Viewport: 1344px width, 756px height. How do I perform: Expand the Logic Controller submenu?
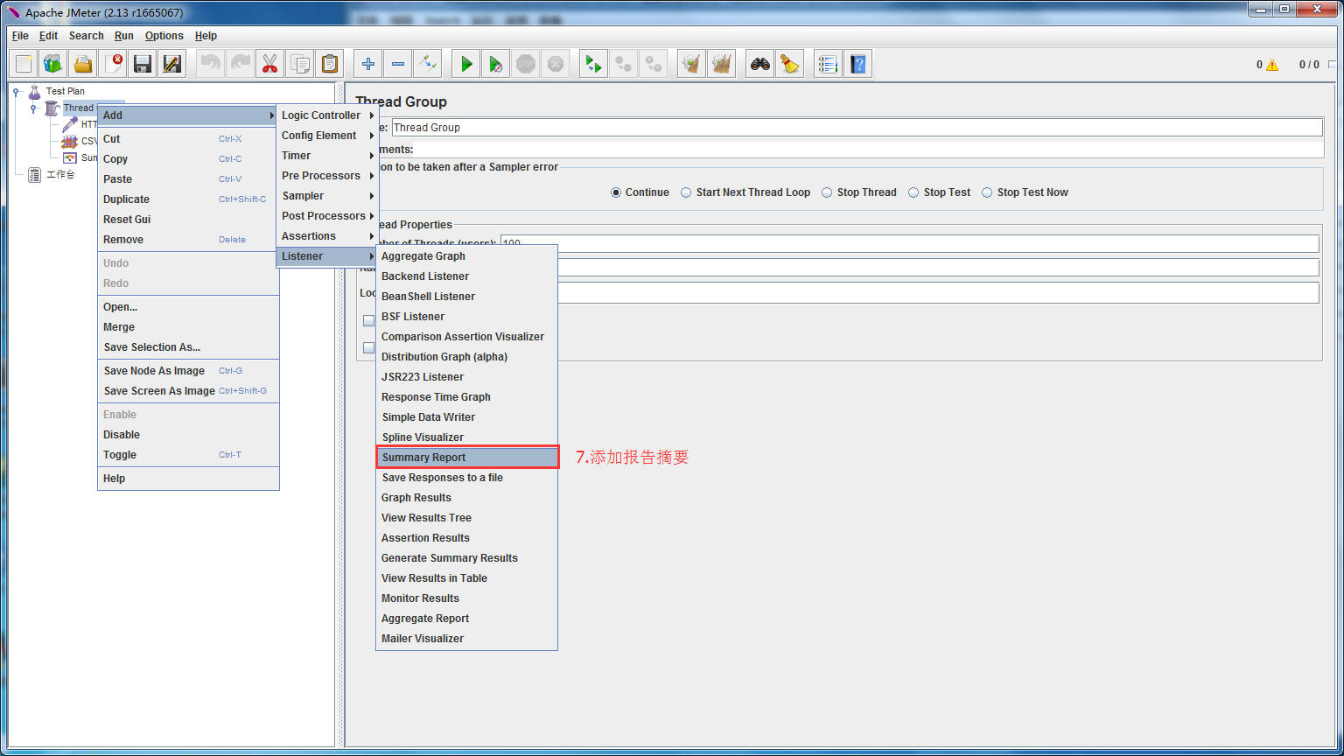point(327,115)
